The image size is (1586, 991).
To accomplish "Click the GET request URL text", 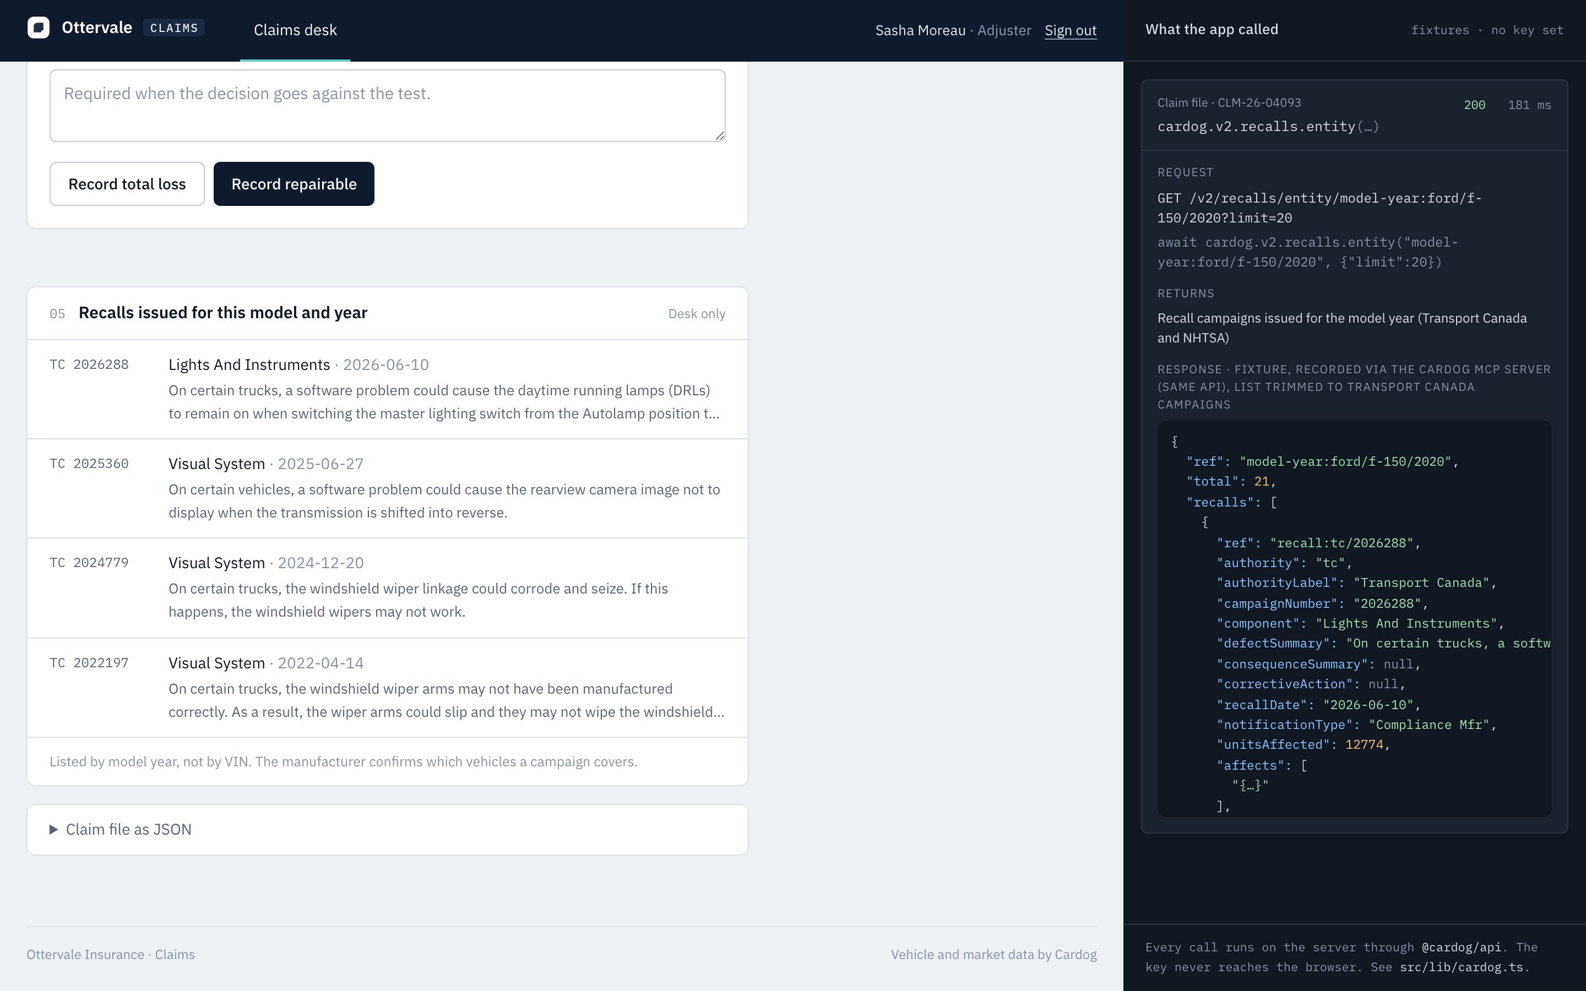I will (x=1319, y=208).
